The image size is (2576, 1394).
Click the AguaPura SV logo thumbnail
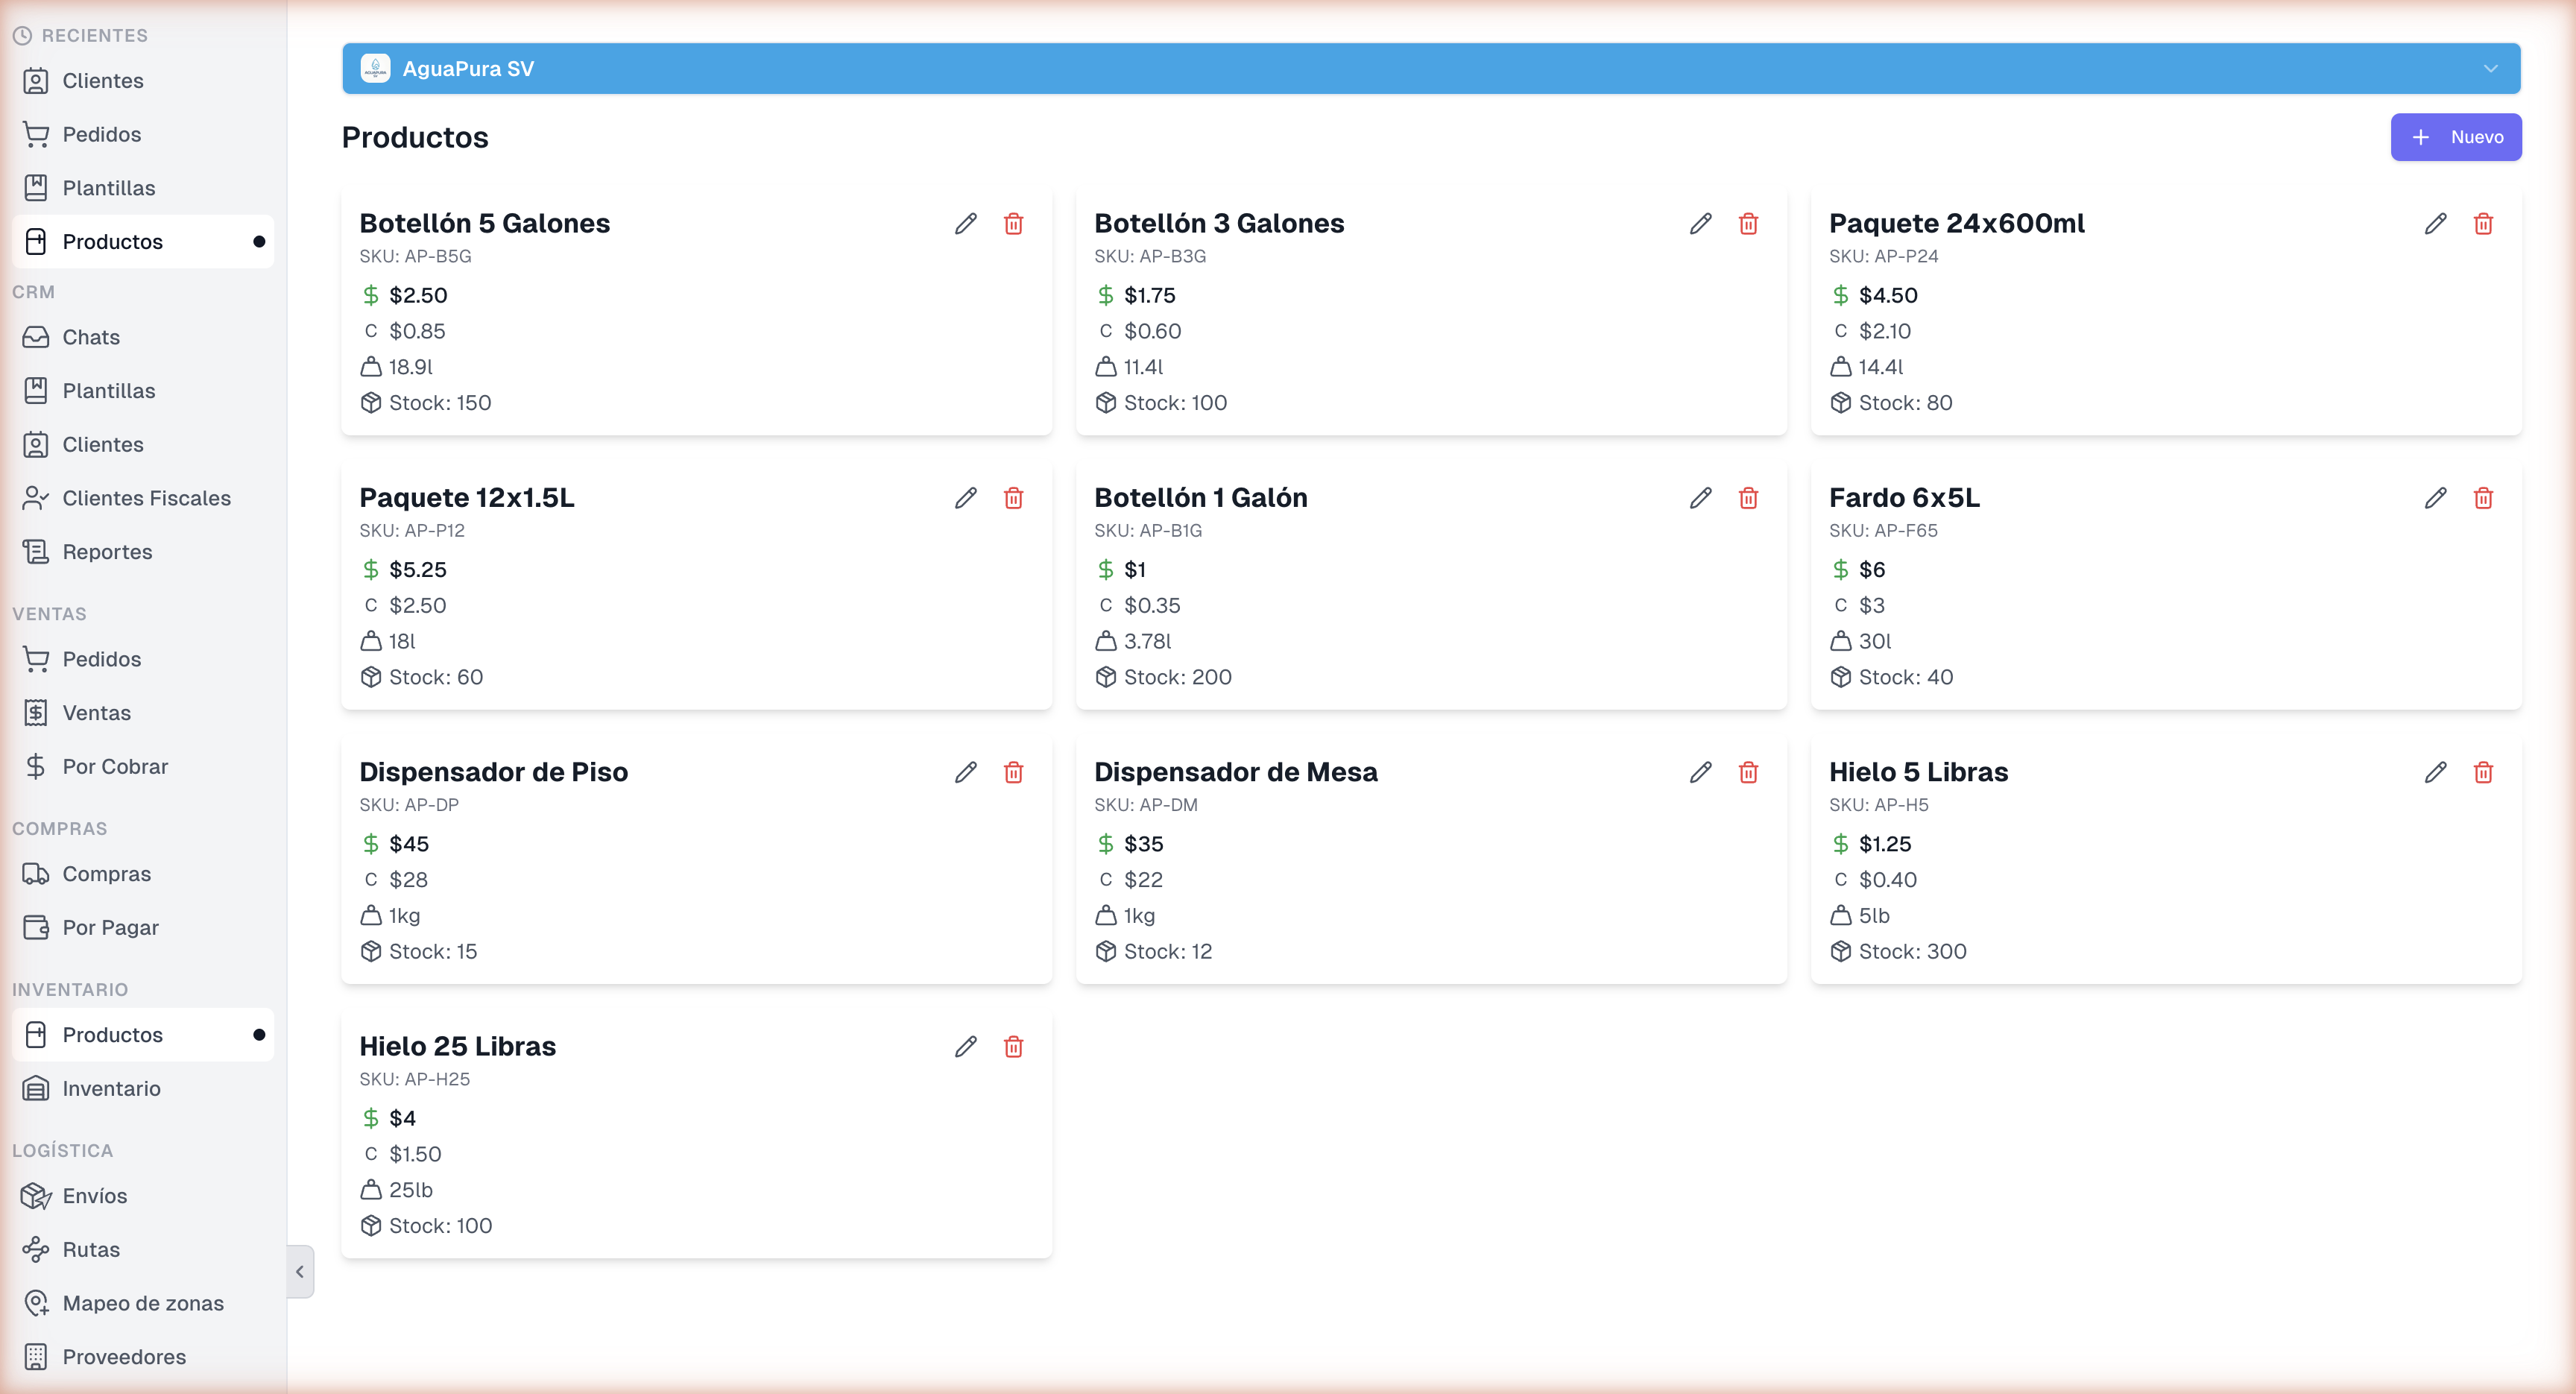coord(375,69)
